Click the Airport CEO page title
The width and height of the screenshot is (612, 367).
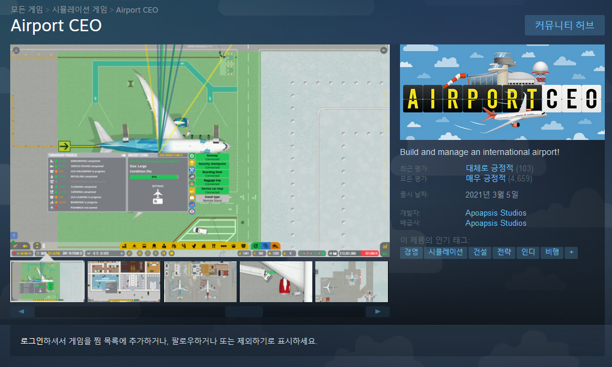(x=56, y=26)
